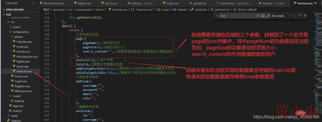Collapse the admin folder
The width and height of the screenshot is (322, 122).
18,37
